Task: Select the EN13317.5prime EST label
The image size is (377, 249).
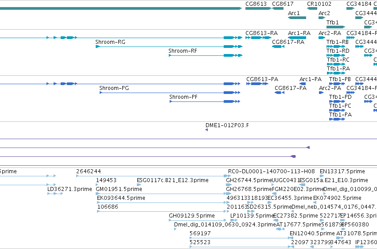Action: click(x=342, y=171)
